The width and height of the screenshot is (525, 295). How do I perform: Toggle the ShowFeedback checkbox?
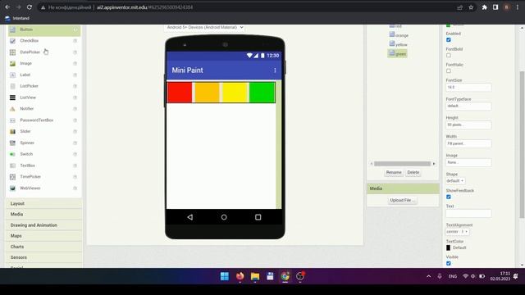coord(449,197)
